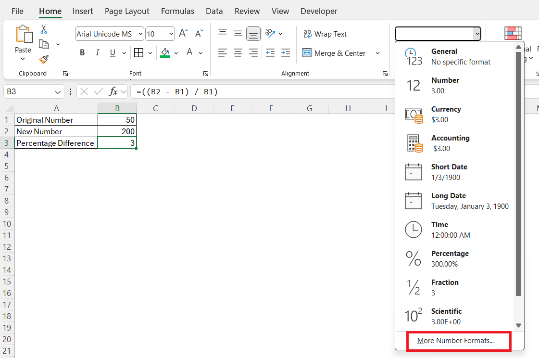Click the Insert Function fx icon

[x=113, y=91]
